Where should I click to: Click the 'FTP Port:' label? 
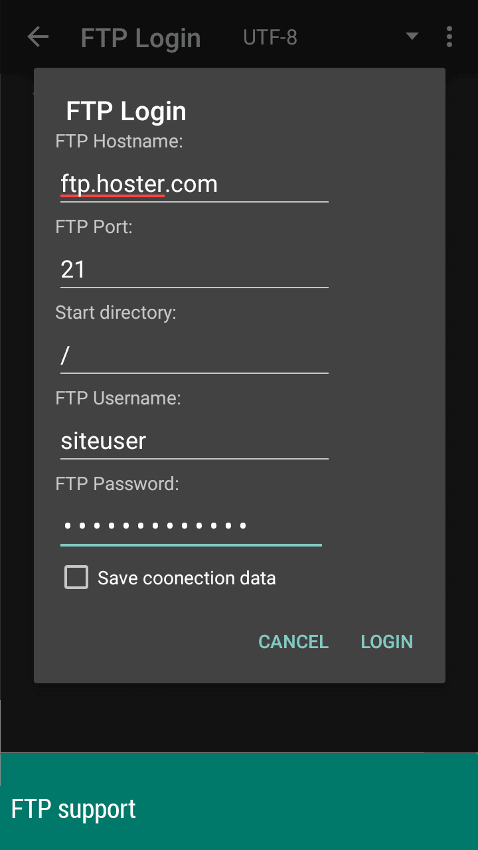94,227
